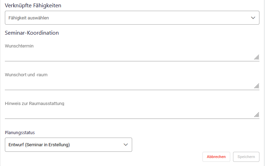Screen dimensions: 265x166
Task: Expand the Planungsstatus select box
Action: point(69,145)
